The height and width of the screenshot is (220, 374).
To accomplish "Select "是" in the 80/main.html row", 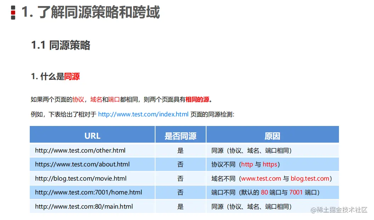I will pyautogui.click(x=181, y=207).
